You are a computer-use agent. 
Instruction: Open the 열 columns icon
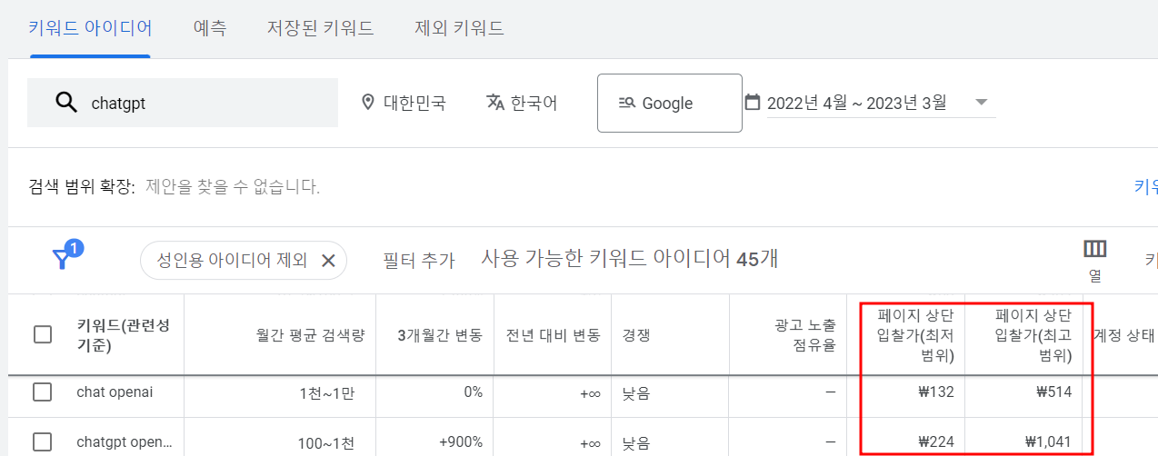1094,249
